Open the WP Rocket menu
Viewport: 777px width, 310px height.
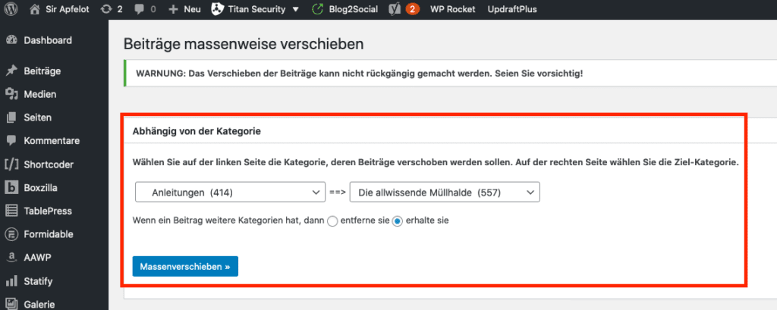[453, 9]
